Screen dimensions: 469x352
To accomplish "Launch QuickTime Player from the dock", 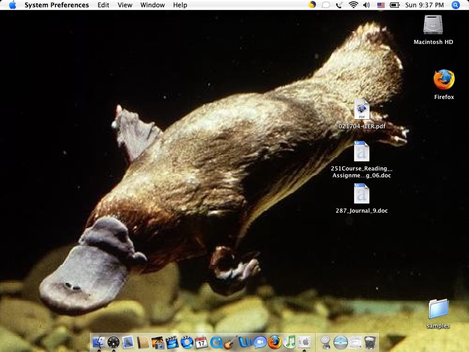I will click(x=216, y=342).
